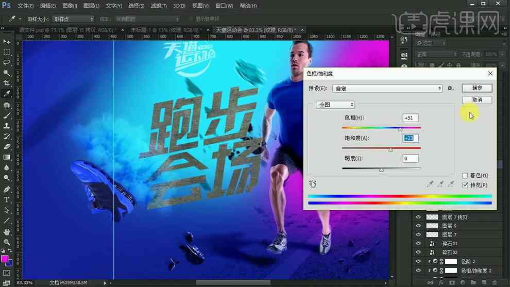Image resolution: width=510 pixels, height=287 pixels.
Task: Select the Blur tool
Action: 7,167
